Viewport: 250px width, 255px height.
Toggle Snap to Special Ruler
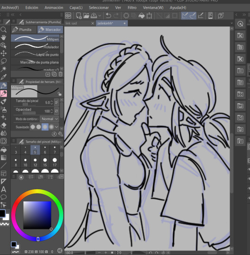point(193,16)
